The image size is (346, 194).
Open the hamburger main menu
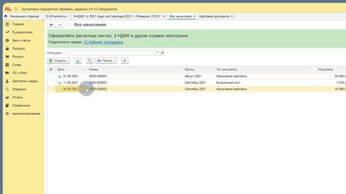tap(16, 9)
